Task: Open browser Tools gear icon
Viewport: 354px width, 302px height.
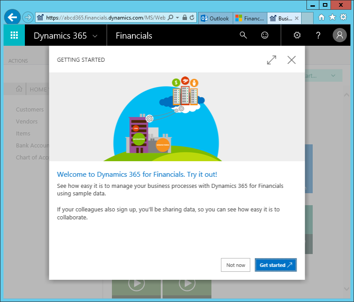Action: [x=343, y=17]
